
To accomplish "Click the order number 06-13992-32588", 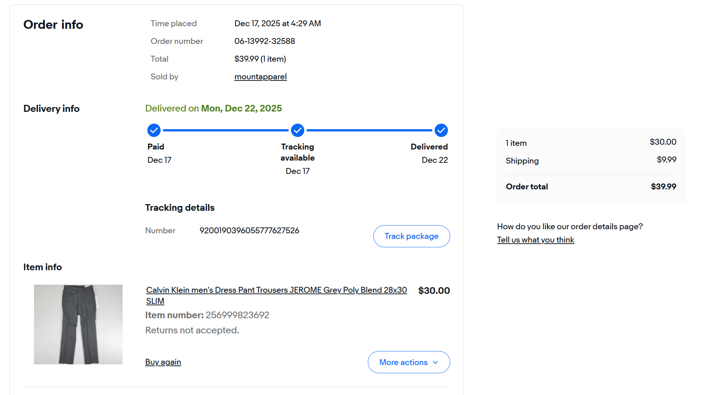I will pos(264,41).
